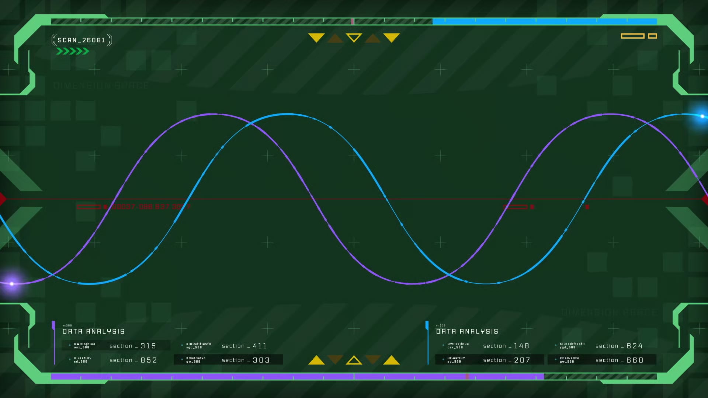708x398 pixels.
Task: Click the leftmost solid yellow up triangle at bottom
Action: click(x=316, y=360)
